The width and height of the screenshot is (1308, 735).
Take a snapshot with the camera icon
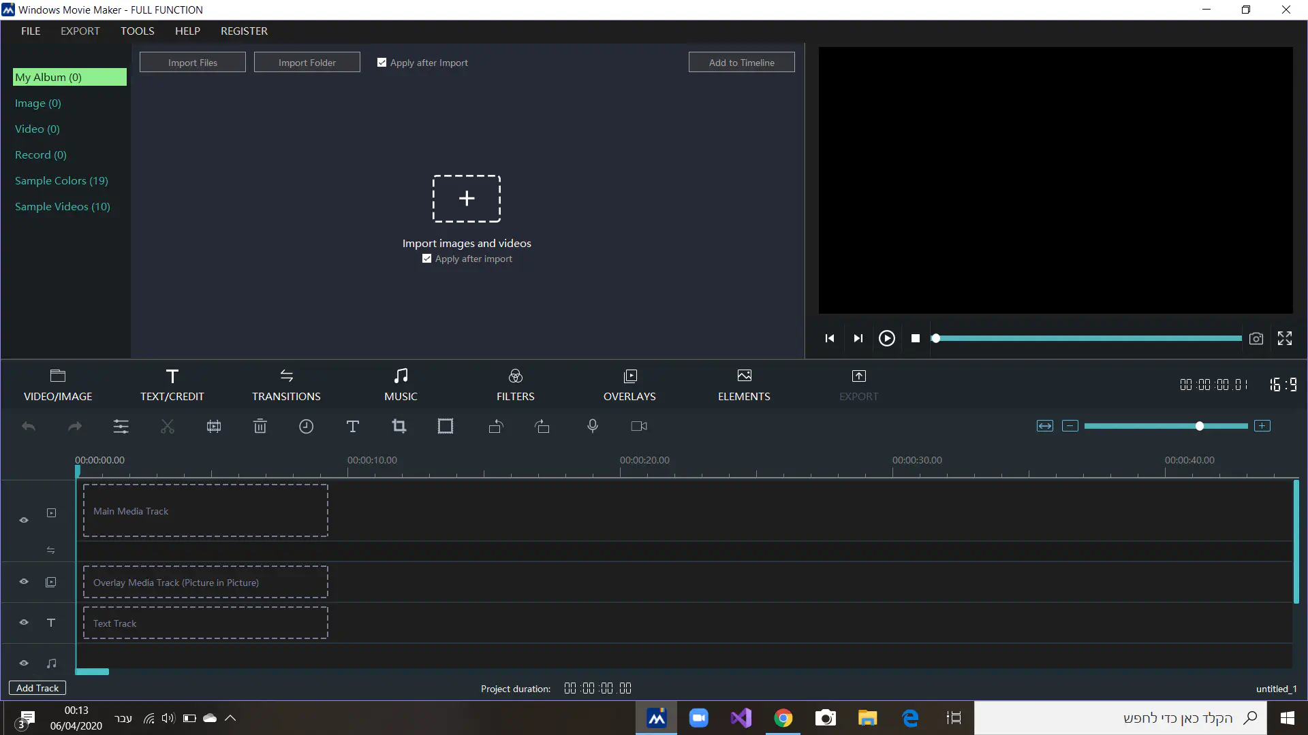(1256, 338)
